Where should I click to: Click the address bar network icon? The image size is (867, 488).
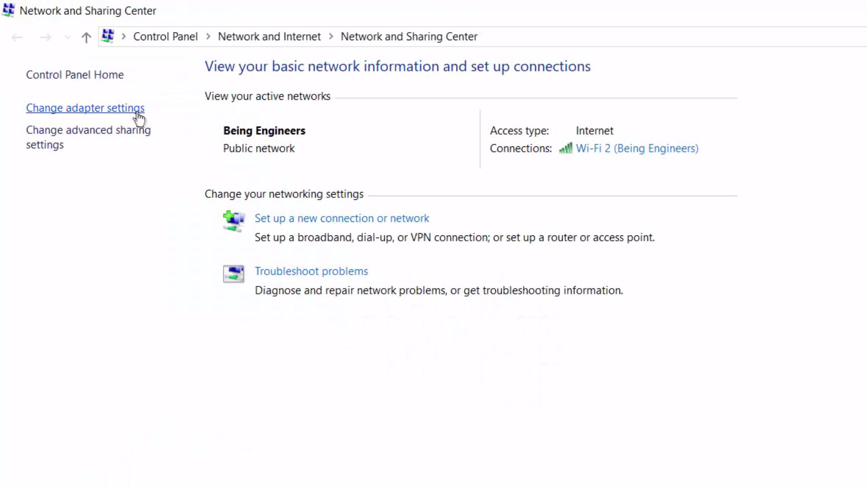pos(107,36)
